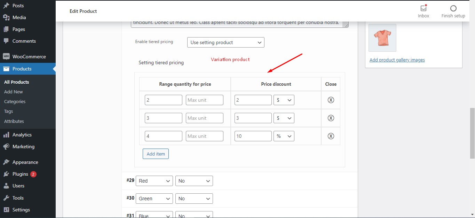Viewport: 475px width, 218px height.
Task: Open the WooCommerce sidebar icon
Action: tap(6, 56)
